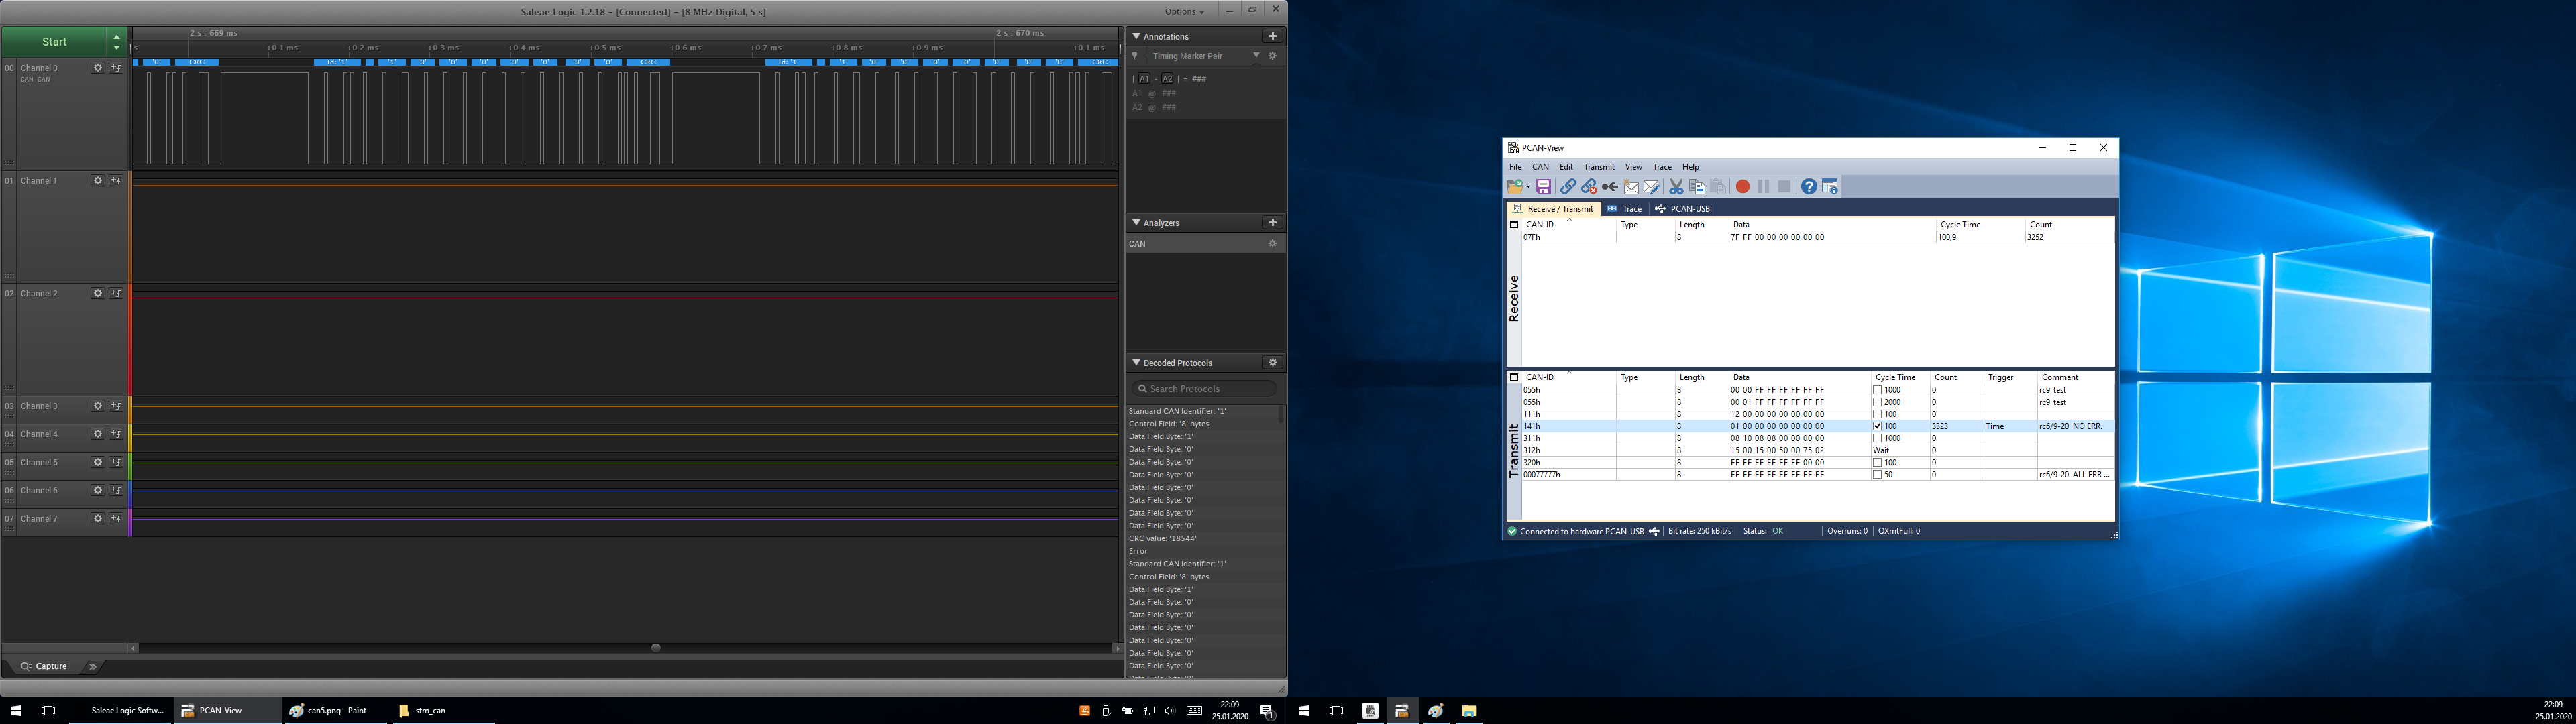Click the purple Save floppy icon
Viewport: 2576px width, 724px height.
point(1543,187)
